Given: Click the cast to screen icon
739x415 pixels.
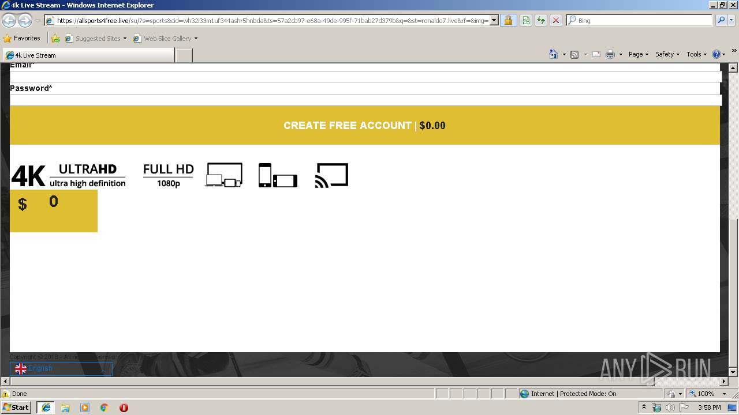Looking at the screenshot, I should (331, 175).
